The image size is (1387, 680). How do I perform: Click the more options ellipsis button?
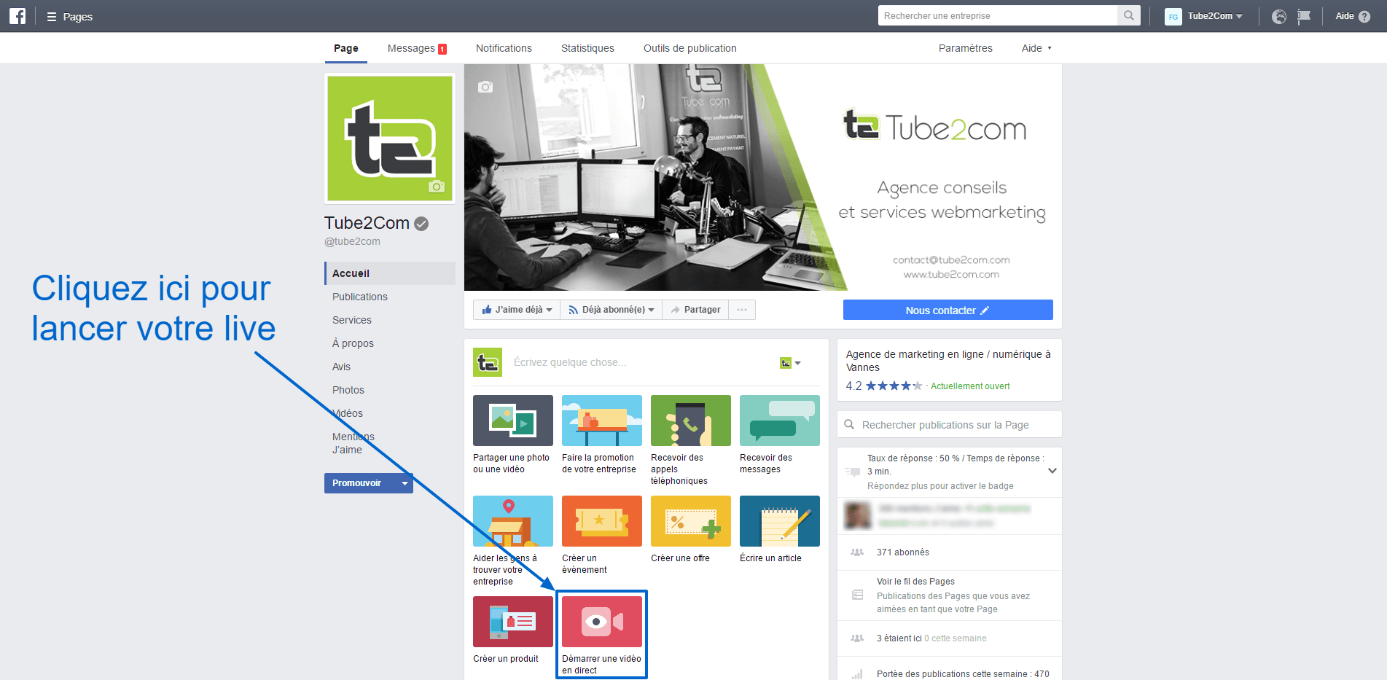coord(742,310)
